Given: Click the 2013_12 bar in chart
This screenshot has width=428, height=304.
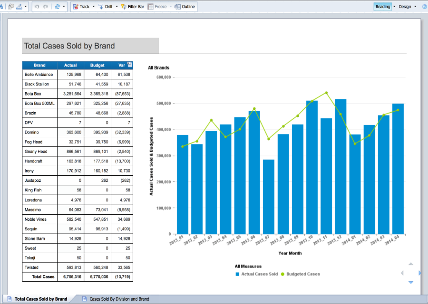Looking at the screenshot, I should (340, 166).
